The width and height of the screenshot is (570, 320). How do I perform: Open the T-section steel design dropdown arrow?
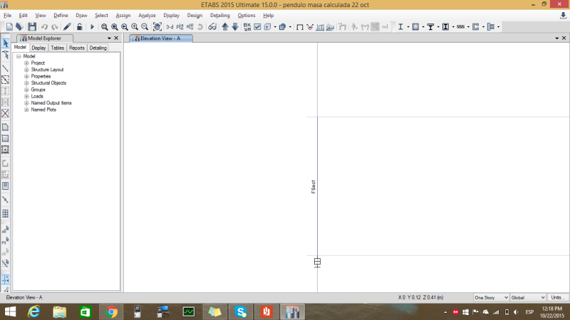click(x=438, y=27)
